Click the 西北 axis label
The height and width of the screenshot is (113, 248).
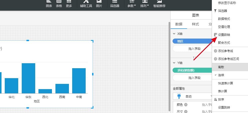click(x=45, y=97)
